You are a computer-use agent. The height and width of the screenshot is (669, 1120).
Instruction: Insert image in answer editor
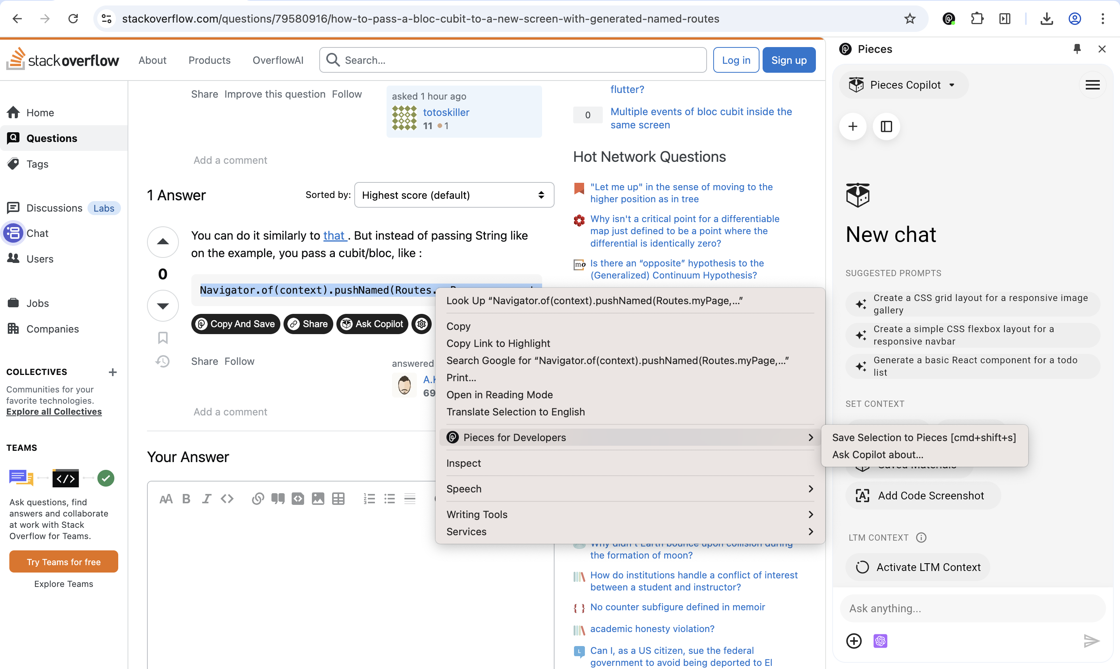point(318,499)
